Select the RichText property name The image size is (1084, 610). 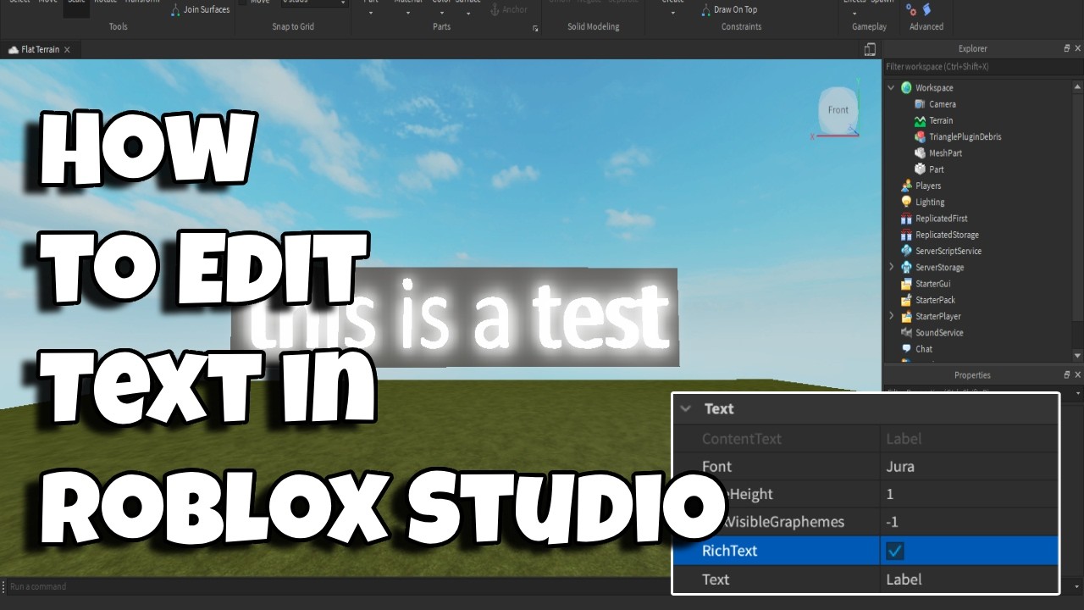pos(729,551)
